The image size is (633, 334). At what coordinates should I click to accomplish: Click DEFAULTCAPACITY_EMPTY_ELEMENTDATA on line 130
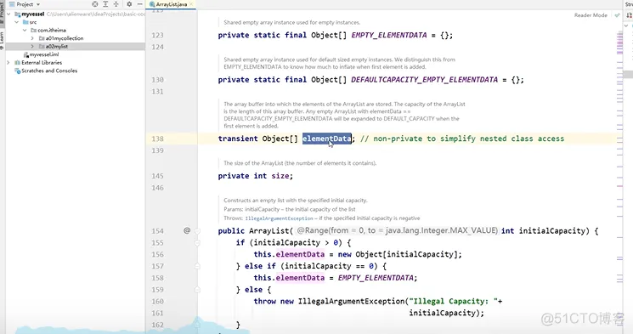point(424,80)
